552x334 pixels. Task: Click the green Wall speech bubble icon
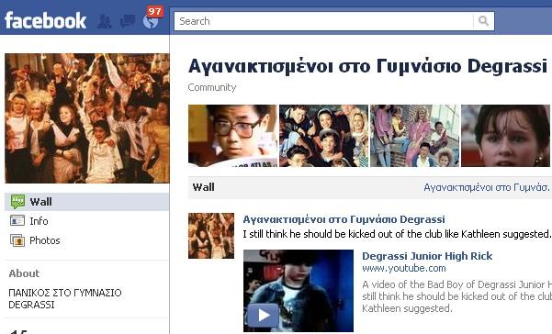[x=17, y=202]
